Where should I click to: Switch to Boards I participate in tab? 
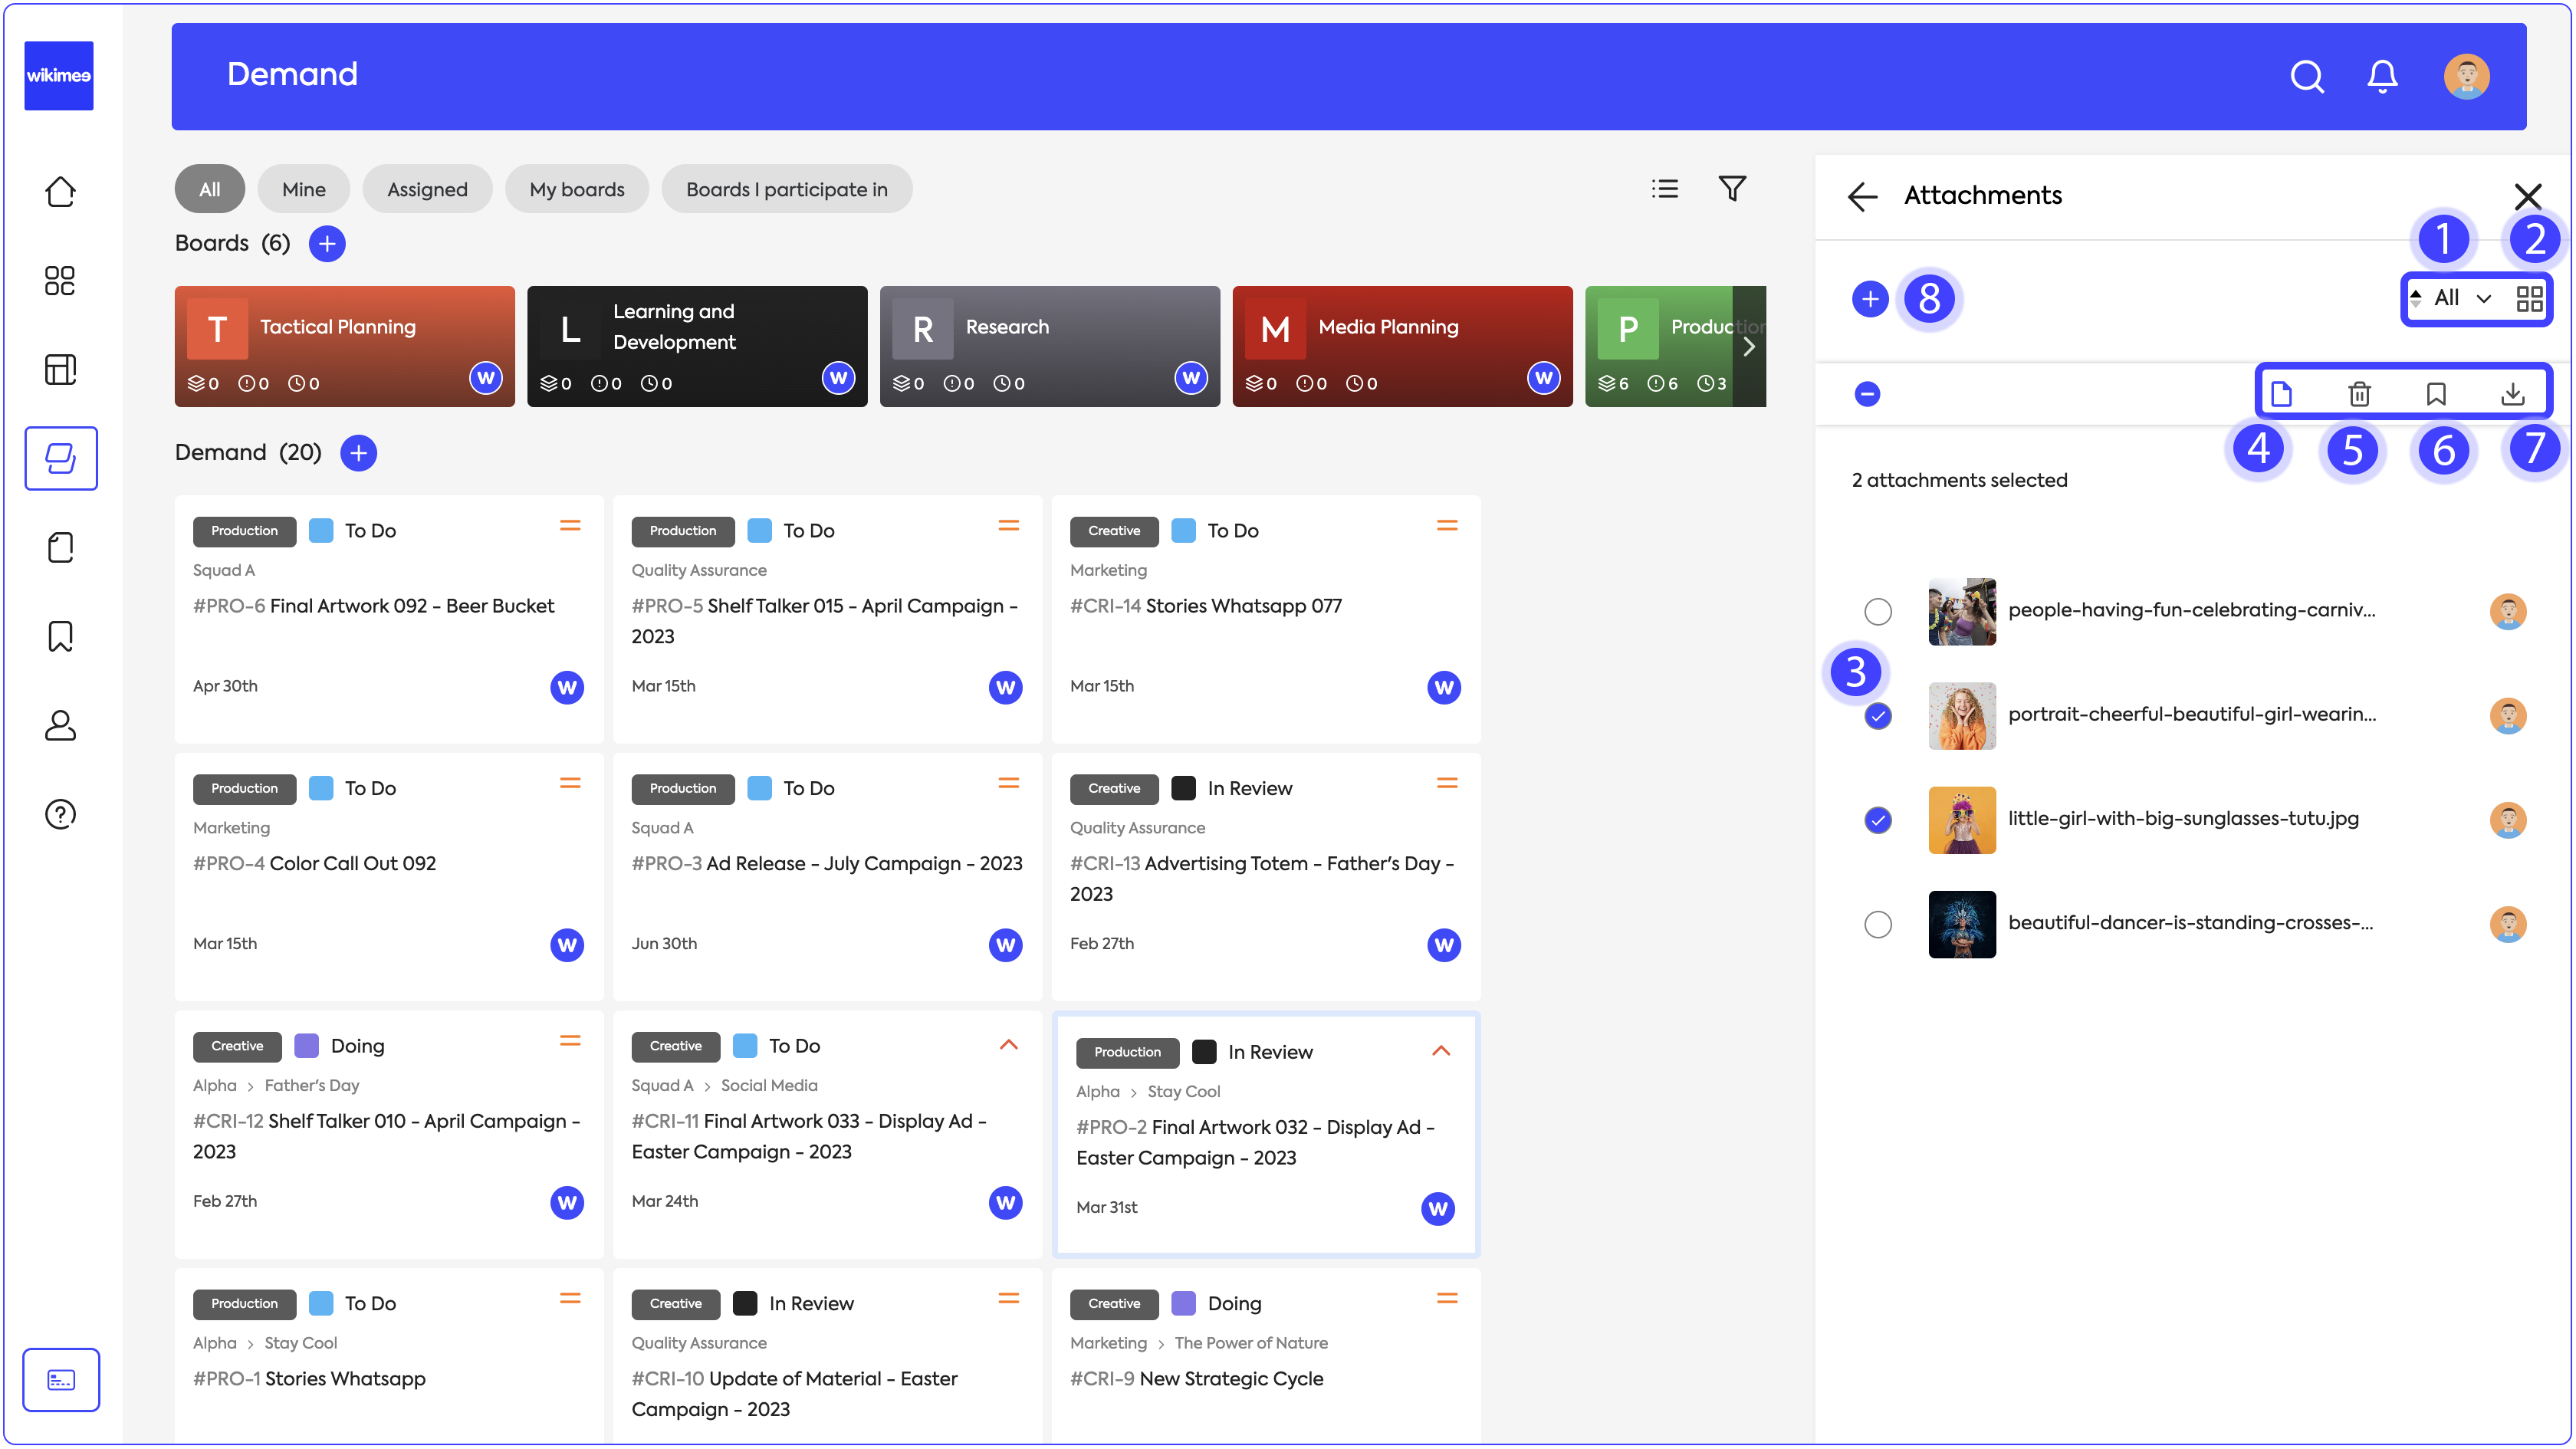point(786,189)
